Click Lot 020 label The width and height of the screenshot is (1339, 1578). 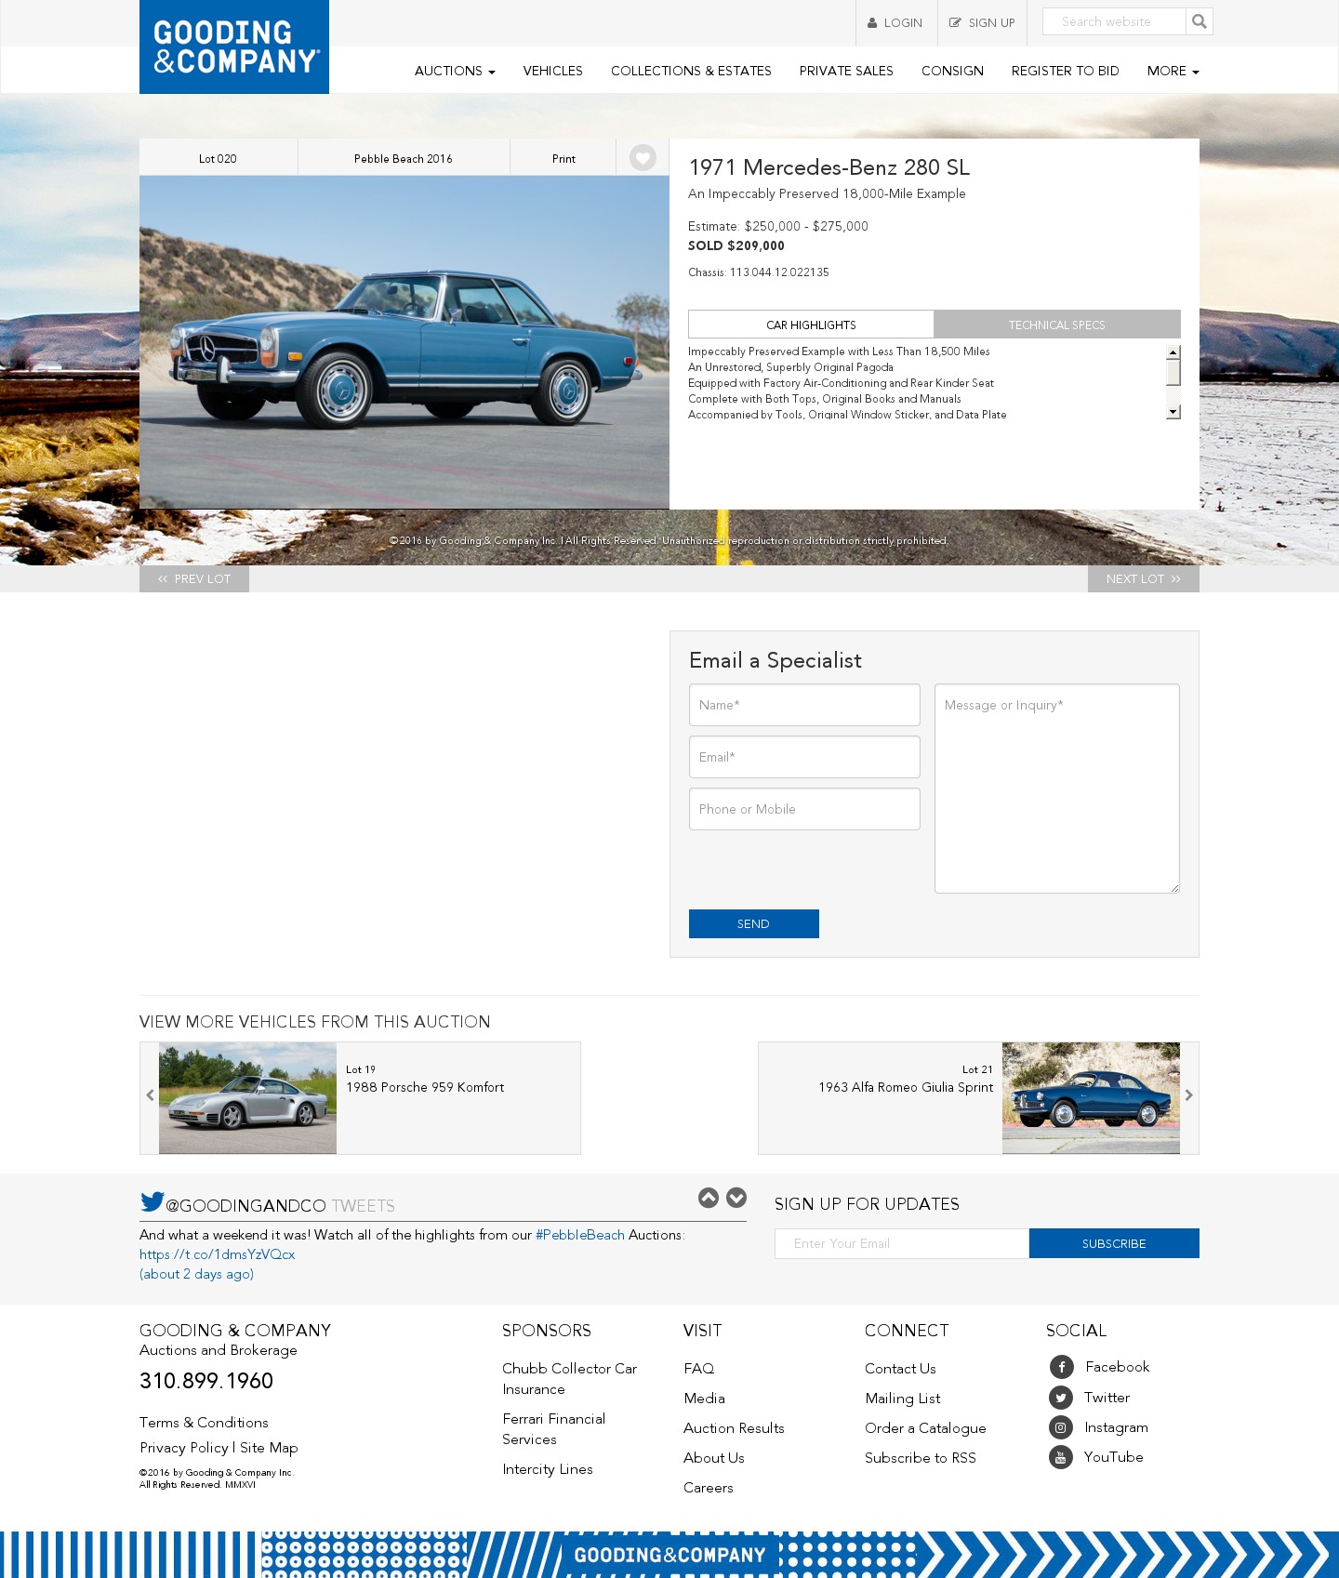[x=218, y=158]
